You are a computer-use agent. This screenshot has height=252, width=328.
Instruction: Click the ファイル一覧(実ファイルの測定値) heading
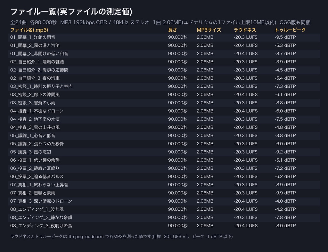point(71,12)
